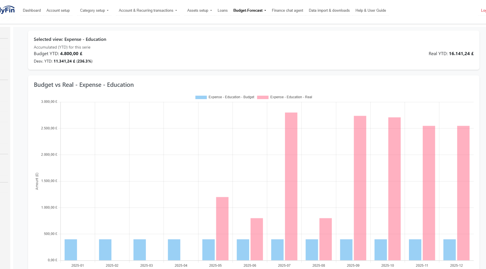
Task: Open Account & Recurring transactions menu
Action: pyautogui.click(x=148, y=10)
